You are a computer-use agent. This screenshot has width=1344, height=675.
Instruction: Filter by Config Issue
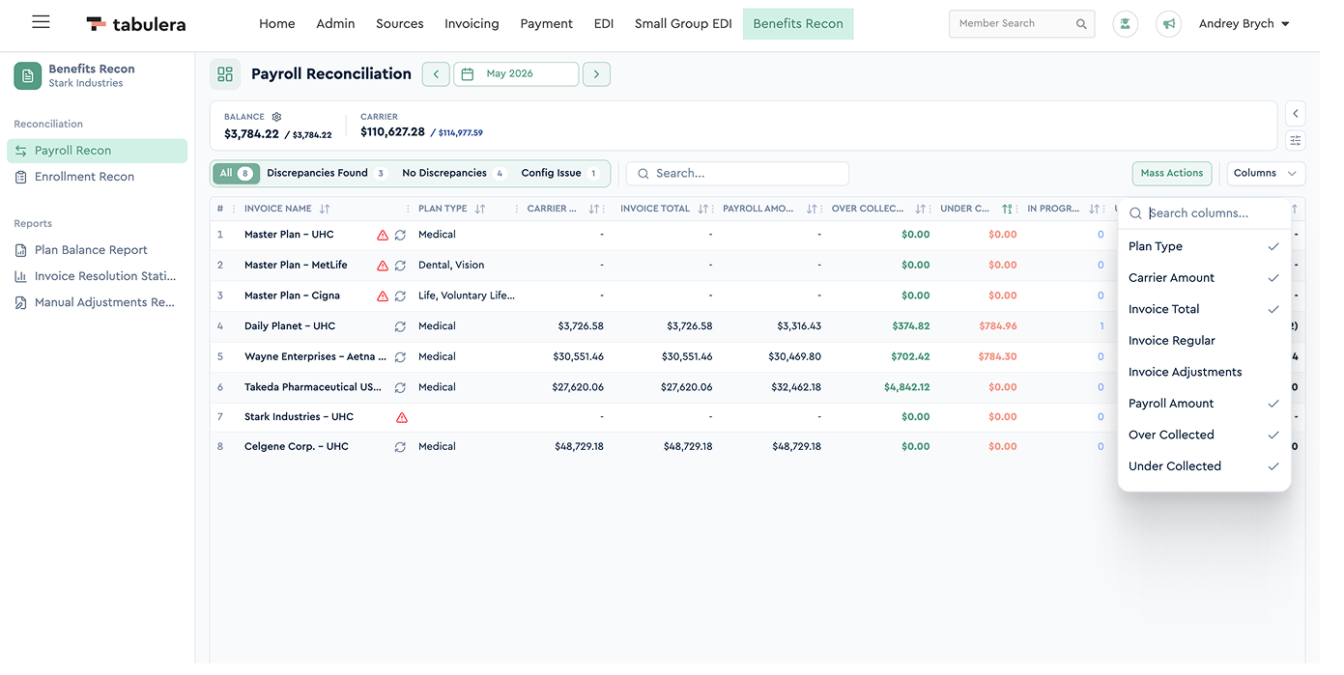[561, 174]
